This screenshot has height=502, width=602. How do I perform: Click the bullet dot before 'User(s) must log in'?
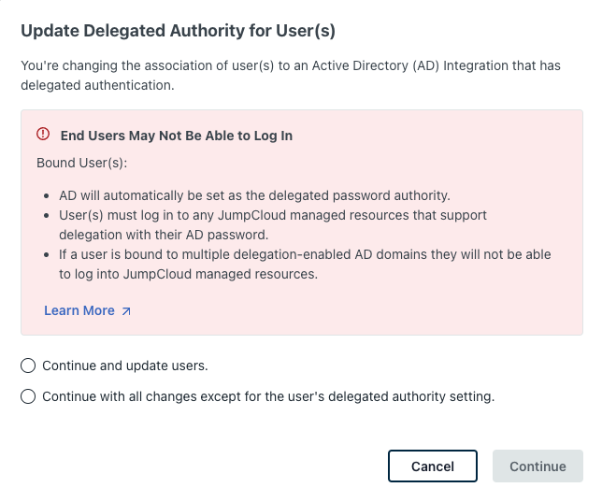tap(47, 215)
